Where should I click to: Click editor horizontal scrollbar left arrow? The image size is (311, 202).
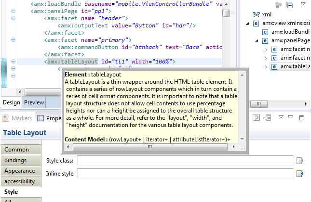point(20,92)
